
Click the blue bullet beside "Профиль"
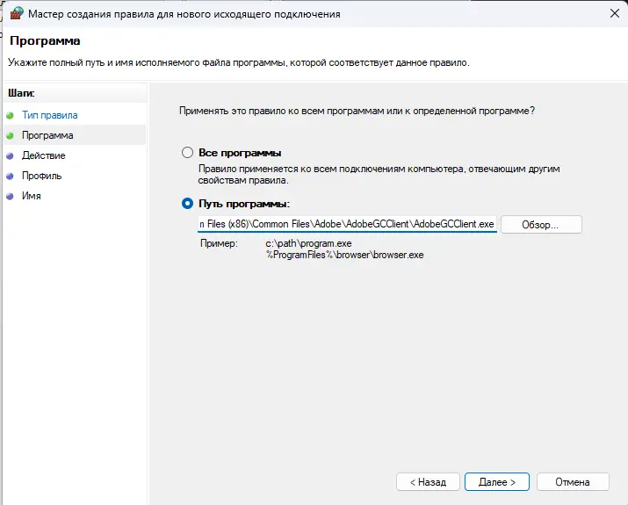pyautogui.click(x=11, y=176)
